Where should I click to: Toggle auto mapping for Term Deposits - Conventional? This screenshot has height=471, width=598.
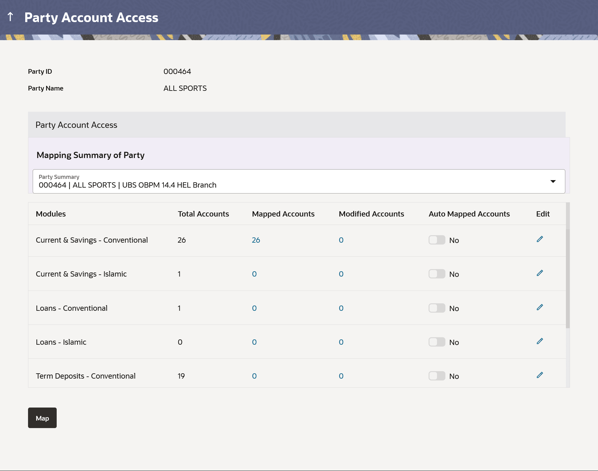pos(437,376)
